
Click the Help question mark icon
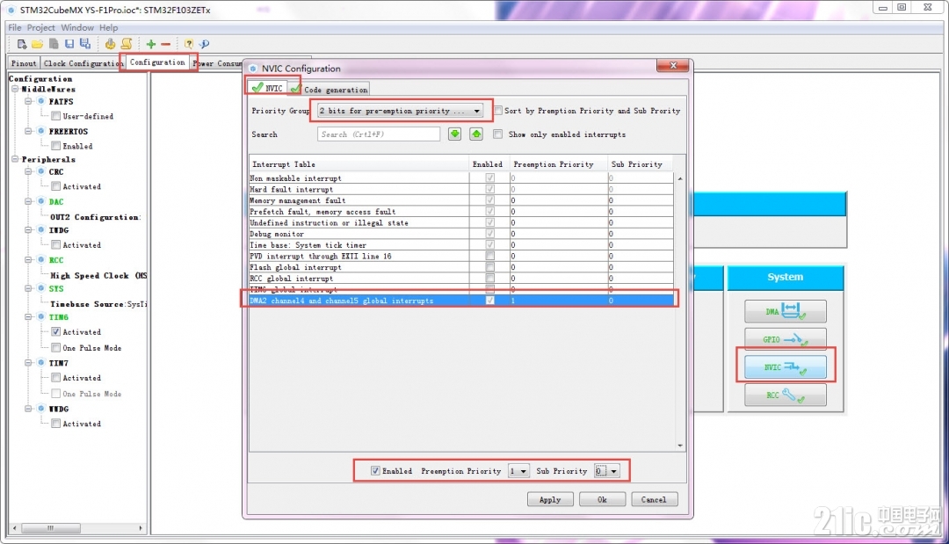(x=189, y=44)
